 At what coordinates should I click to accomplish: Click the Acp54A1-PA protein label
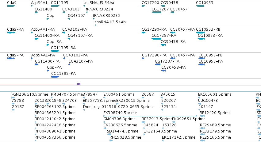point(43,55)
